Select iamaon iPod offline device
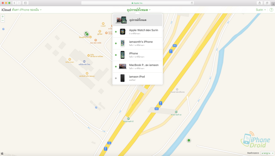The image size is (275, 156). pyautogui.click(x=138, y=78)
